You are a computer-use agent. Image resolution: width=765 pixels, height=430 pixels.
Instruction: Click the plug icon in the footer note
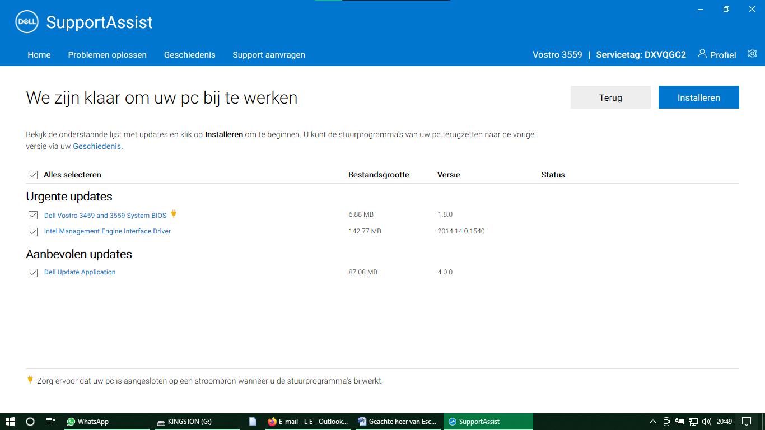(x=30, y=380)
